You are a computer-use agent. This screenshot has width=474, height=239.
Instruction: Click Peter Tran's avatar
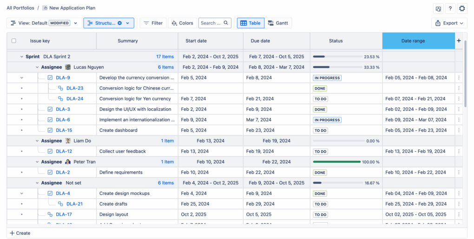[68, 162]
